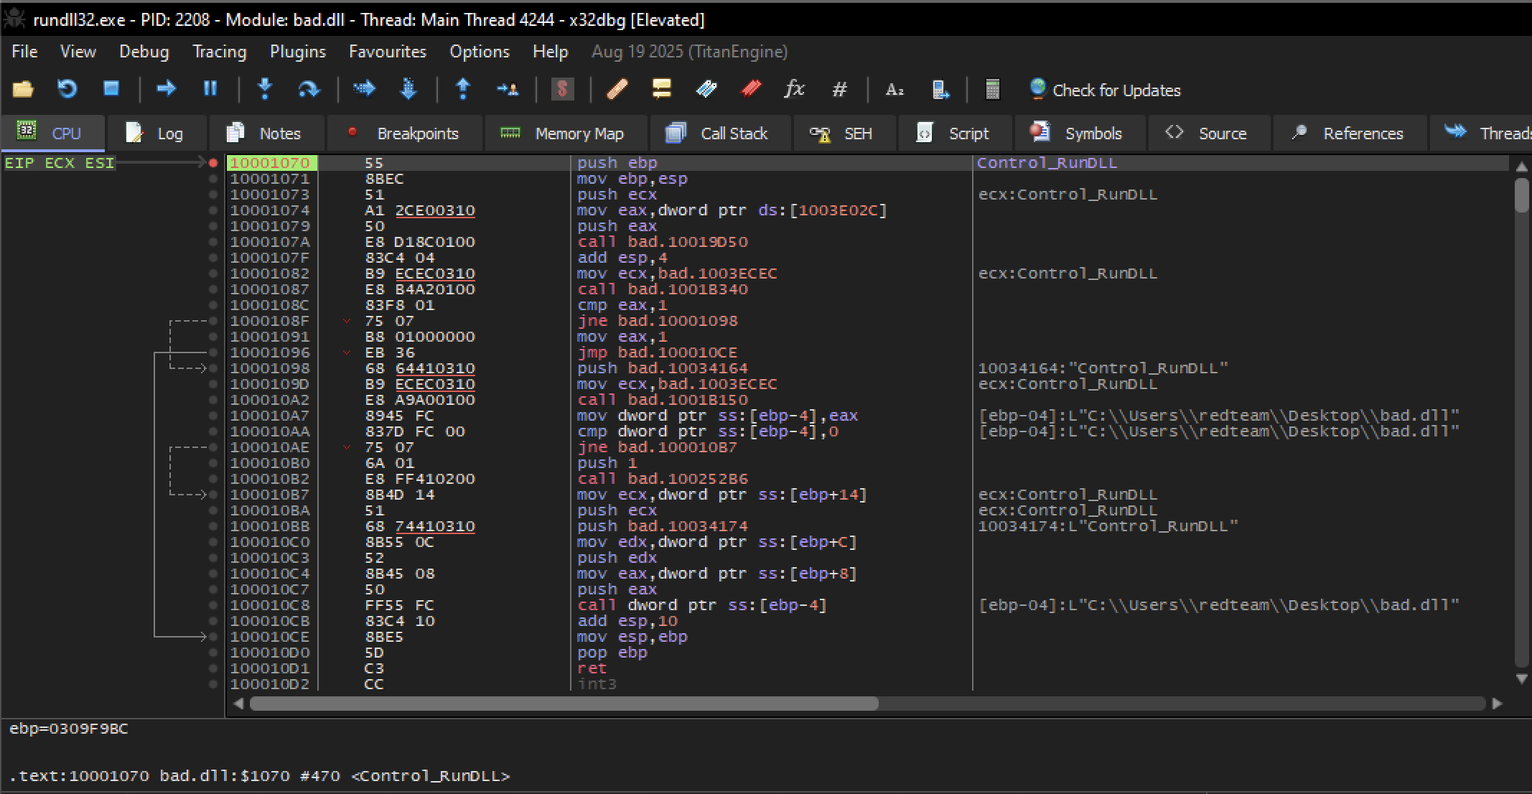
Task: Open the Variables hash icon
Action: click(839, 89)
